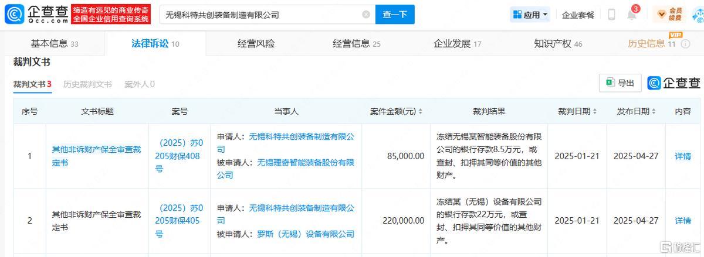This screenshot has height=257, width=704.
Task: Select the 裁判文书 3 sub-tab
Action: [32, 84]
